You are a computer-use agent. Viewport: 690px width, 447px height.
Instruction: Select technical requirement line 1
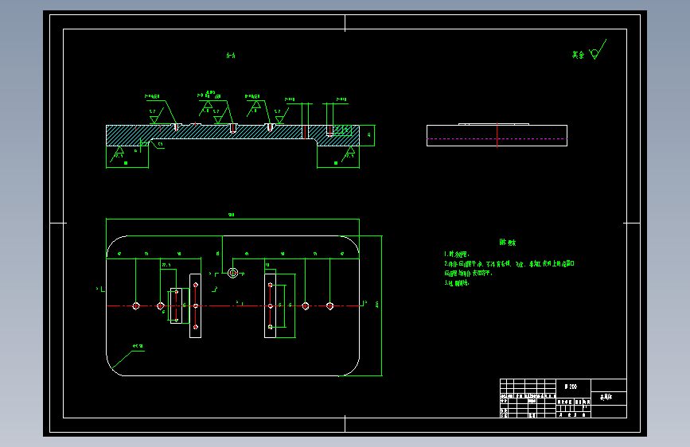pos(457,254)
